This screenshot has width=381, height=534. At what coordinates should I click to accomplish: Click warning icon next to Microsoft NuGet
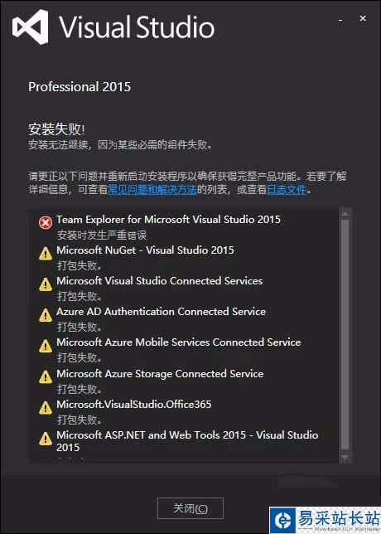[46, 254]
